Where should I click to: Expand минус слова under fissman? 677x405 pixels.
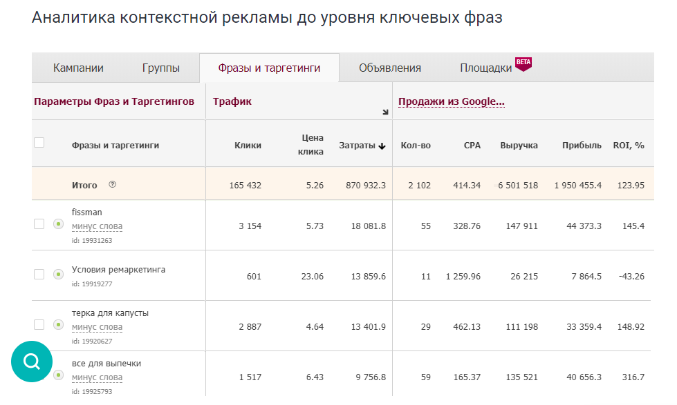[97, 226]
